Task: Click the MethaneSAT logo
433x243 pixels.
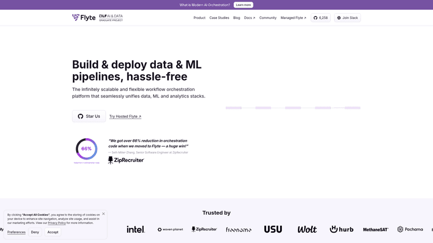Action: coord(376,230)
